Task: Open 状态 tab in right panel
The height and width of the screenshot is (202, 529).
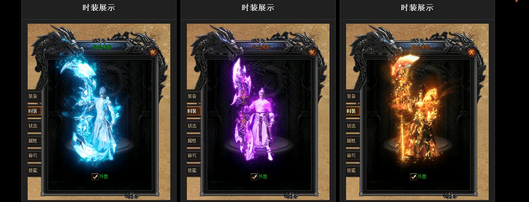Action: pyautogui.click(x=353, y=126)
